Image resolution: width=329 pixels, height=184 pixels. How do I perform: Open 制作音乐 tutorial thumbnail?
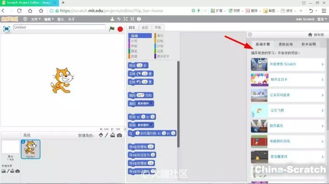click(x=259, y=126)
